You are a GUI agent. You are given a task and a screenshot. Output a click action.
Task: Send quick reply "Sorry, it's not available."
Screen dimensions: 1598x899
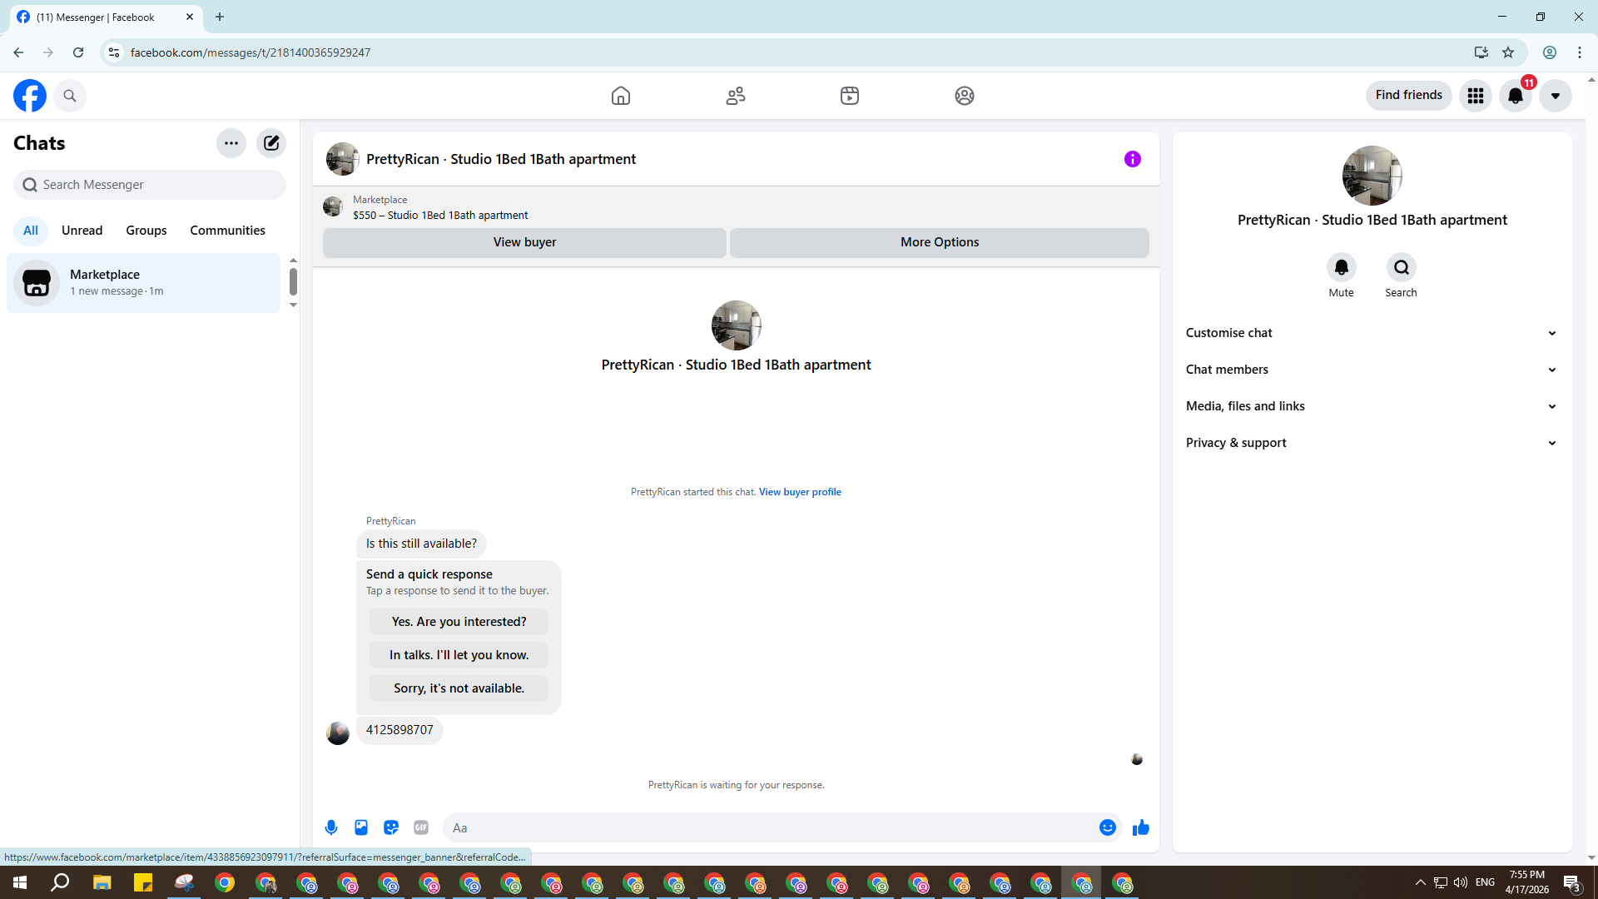pyautogui.click(x=459, y=688)
